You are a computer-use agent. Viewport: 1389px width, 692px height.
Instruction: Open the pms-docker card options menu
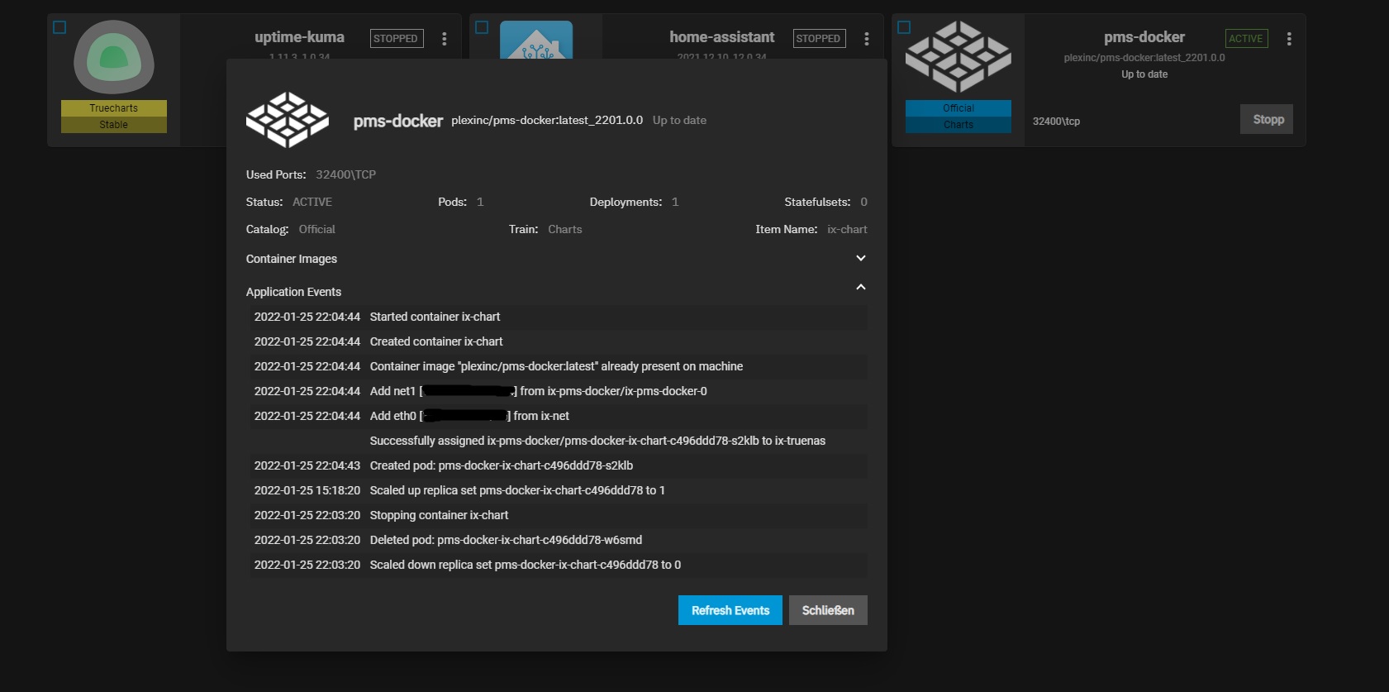click(x=1289, y=39)
